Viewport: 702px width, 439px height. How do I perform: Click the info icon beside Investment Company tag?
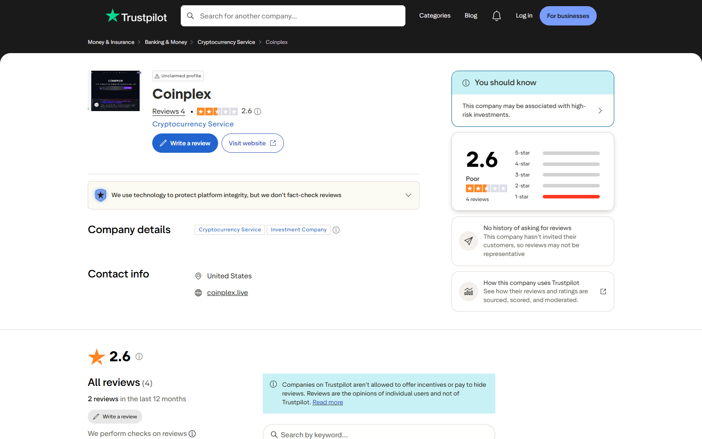coord(336,230)
